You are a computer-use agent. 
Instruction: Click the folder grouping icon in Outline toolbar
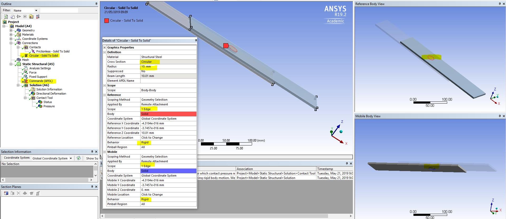click(x=31, y=17)
